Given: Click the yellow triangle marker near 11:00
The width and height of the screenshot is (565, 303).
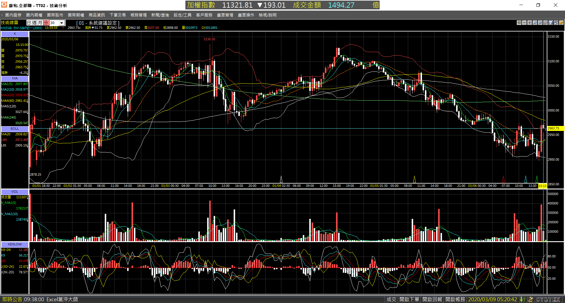Looking at the screenshot, I should click(414, 179).
